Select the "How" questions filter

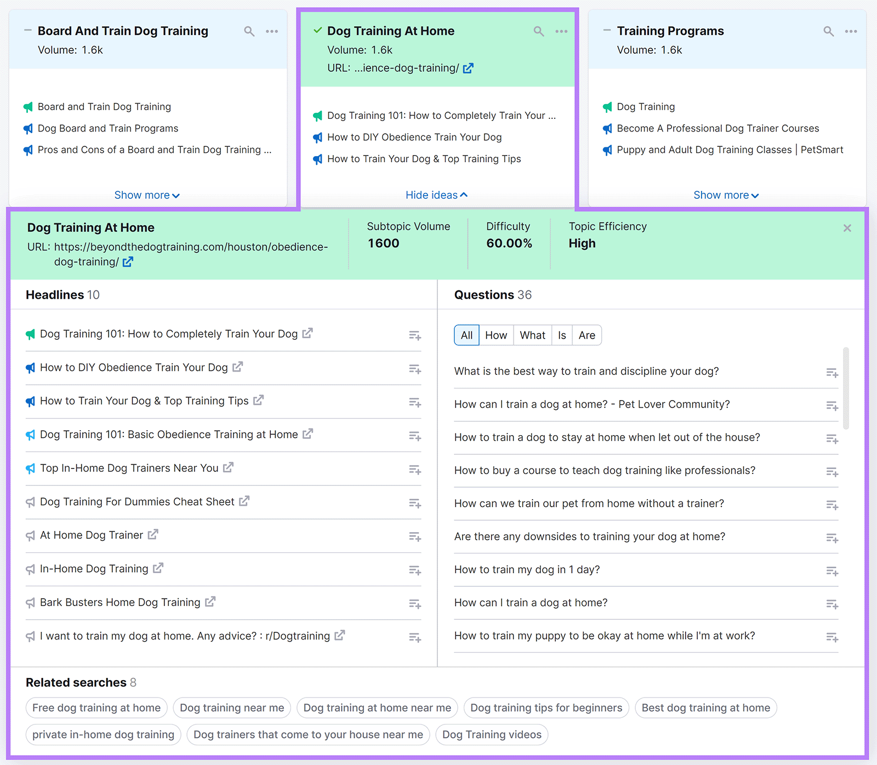(496, 335)
